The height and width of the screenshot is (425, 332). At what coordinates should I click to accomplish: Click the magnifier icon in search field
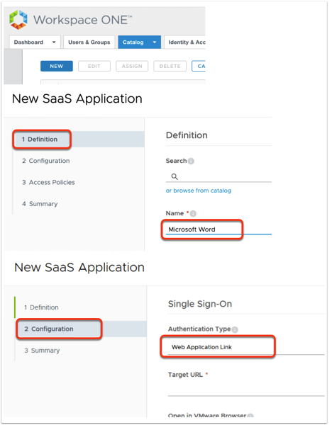[x=175, y=176]
